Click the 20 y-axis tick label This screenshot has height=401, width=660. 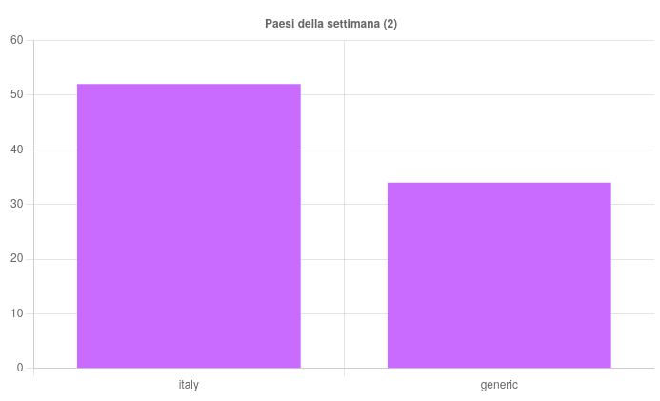[x=17, y=259]
